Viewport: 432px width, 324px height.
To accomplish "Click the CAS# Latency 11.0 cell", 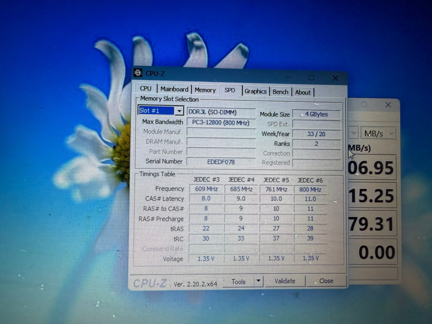I will tap(310, 199).
